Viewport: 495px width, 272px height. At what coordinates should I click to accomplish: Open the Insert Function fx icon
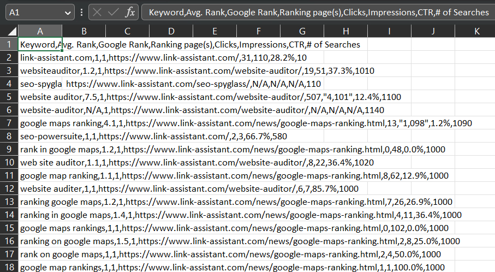pos(130,13)
